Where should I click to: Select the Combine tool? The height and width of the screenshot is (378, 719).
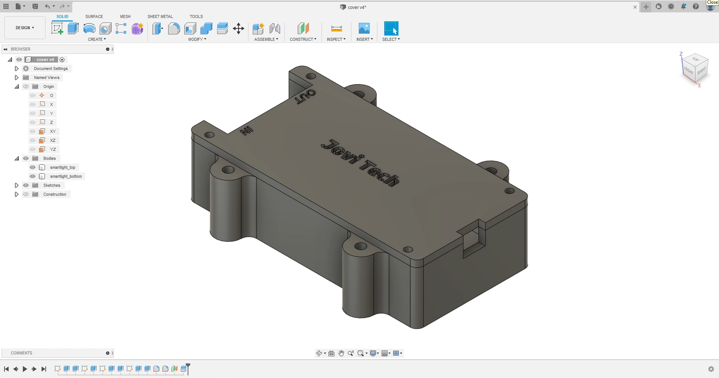point(206,28)
